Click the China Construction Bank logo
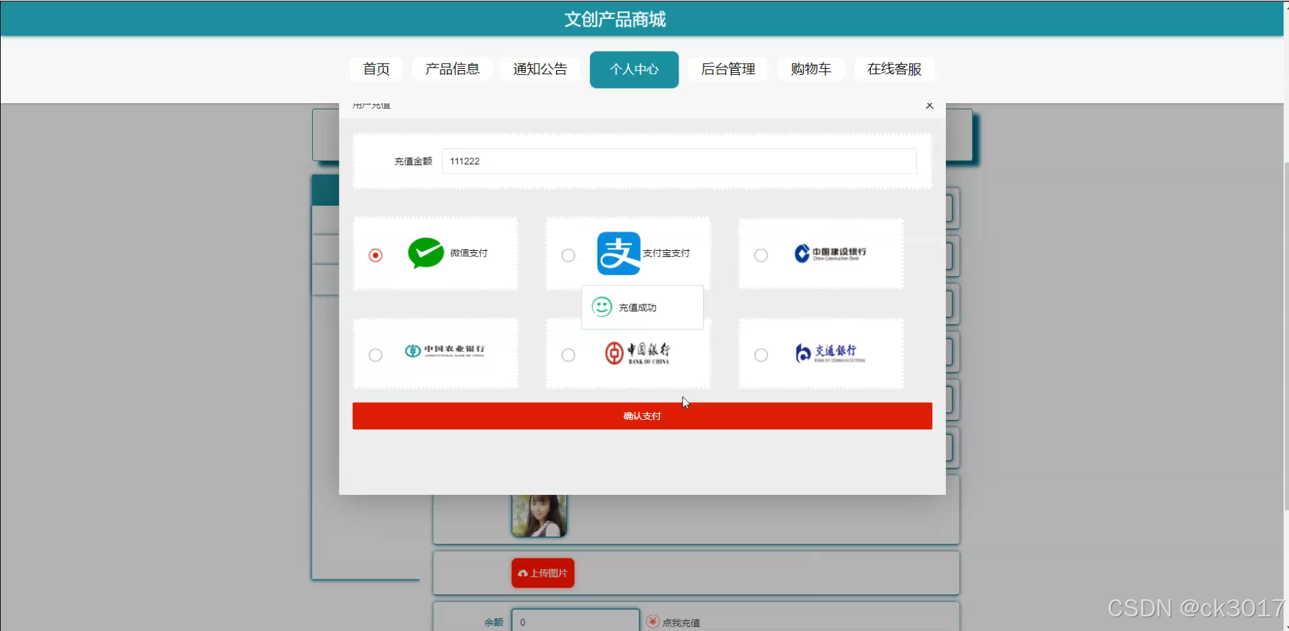Screen dimensions: 1289x631 (830, 254)
